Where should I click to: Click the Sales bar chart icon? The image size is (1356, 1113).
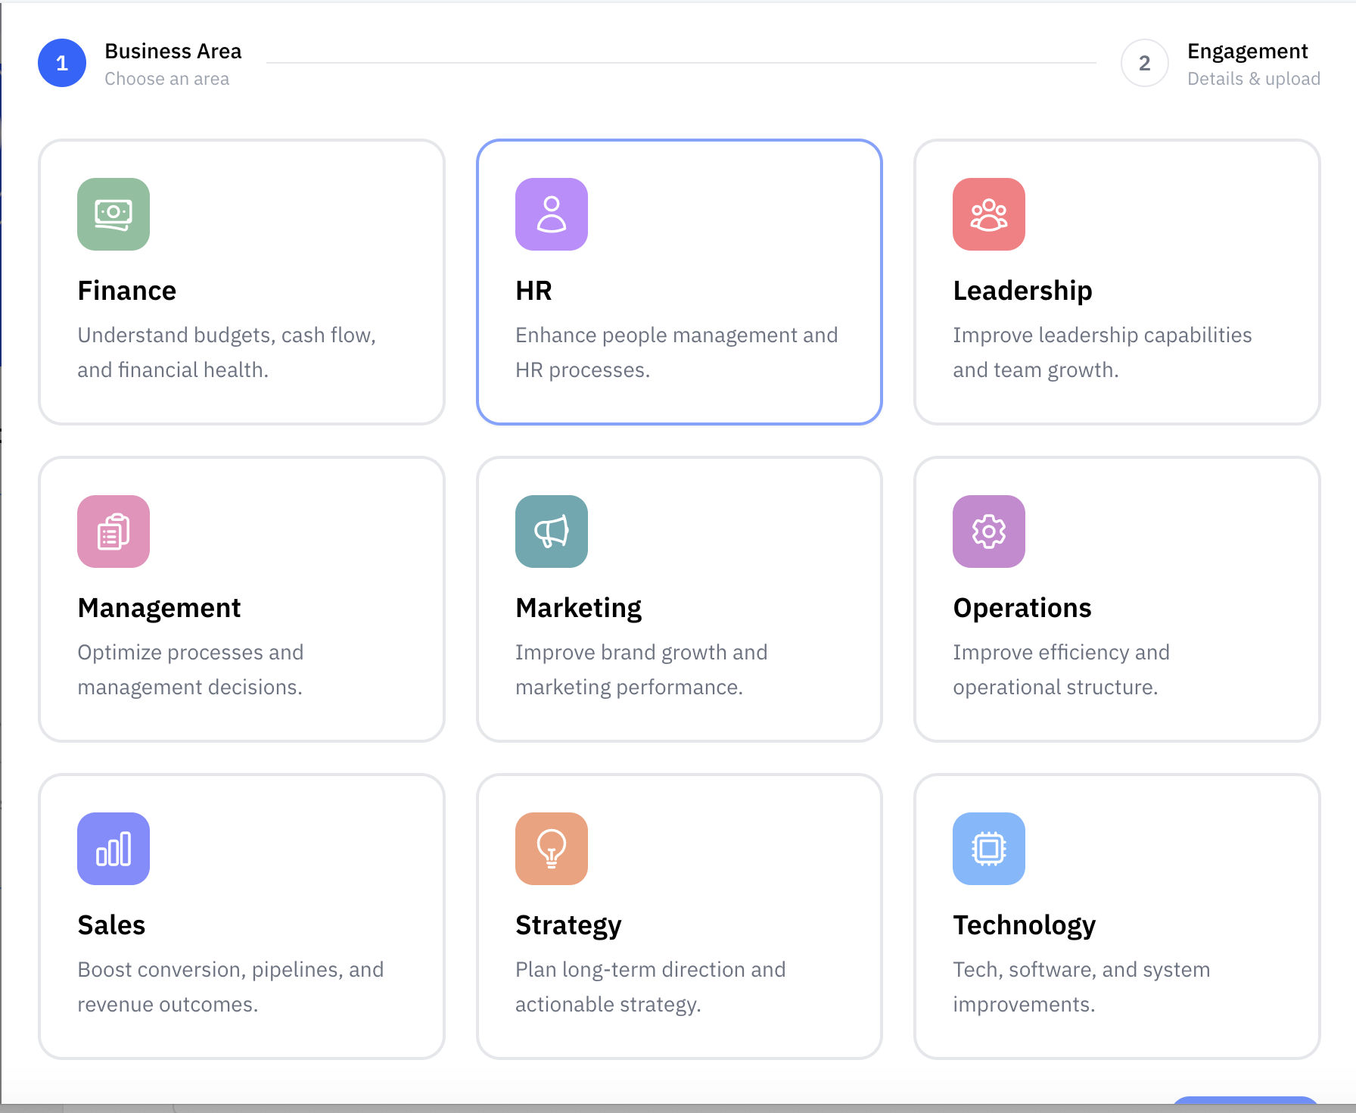pos(113,849)
